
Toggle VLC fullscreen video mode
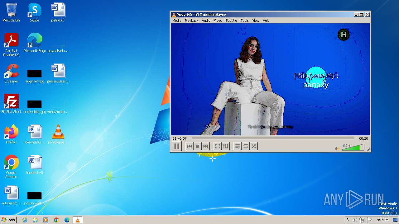coord(218,146)
